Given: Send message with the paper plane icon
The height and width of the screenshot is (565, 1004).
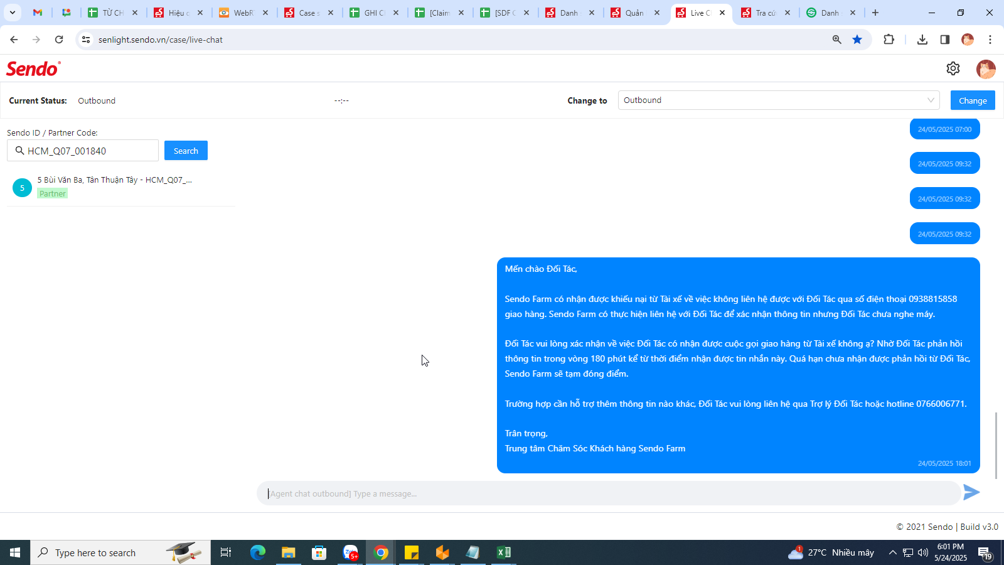Looking at the screenshot, I should pyautogui.click(x=971, y=493).
